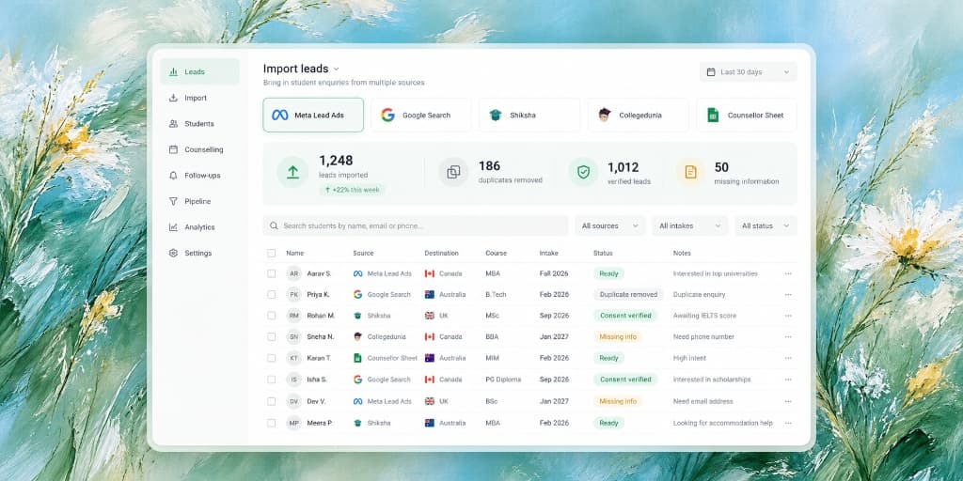This screenshot has height=481, width=963.
Task: Click the Duplicate removed status for Priya K.
Action: [628, 294]
